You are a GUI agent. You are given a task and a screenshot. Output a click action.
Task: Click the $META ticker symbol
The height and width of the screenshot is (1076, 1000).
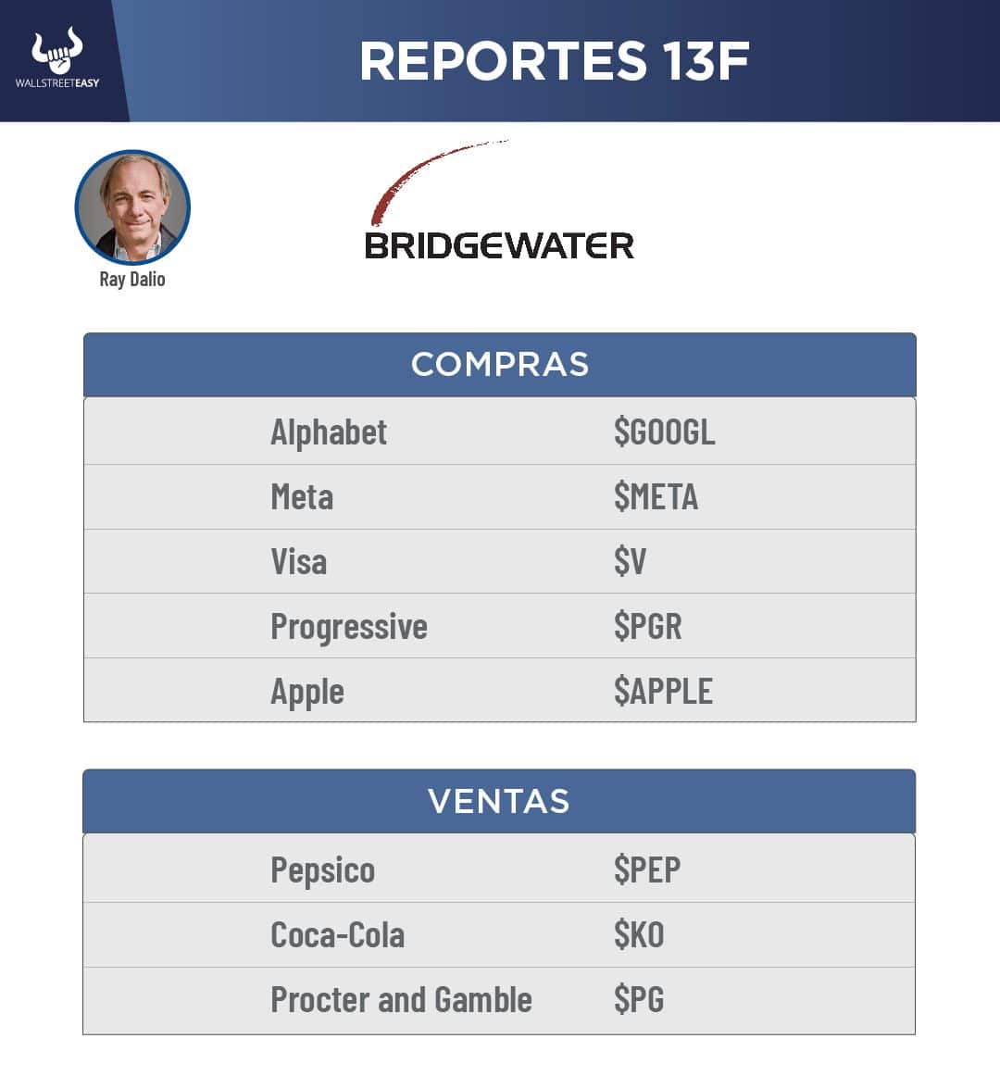656,497
